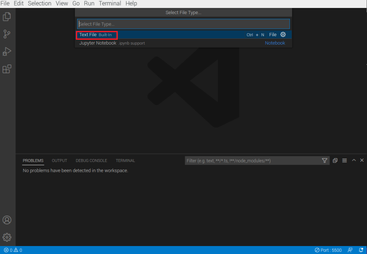Viewport: 367px width, 254px height.
Task: Open the Explorer view in activity bar
Action: click(x=7, y=17)
